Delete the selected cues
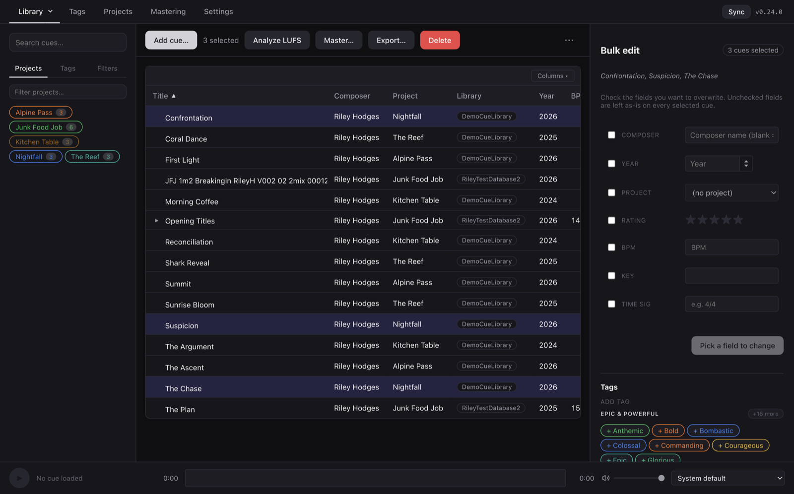The height and width of the screenshot is (494, 794). pyautogui.click(x=440, y=40)
